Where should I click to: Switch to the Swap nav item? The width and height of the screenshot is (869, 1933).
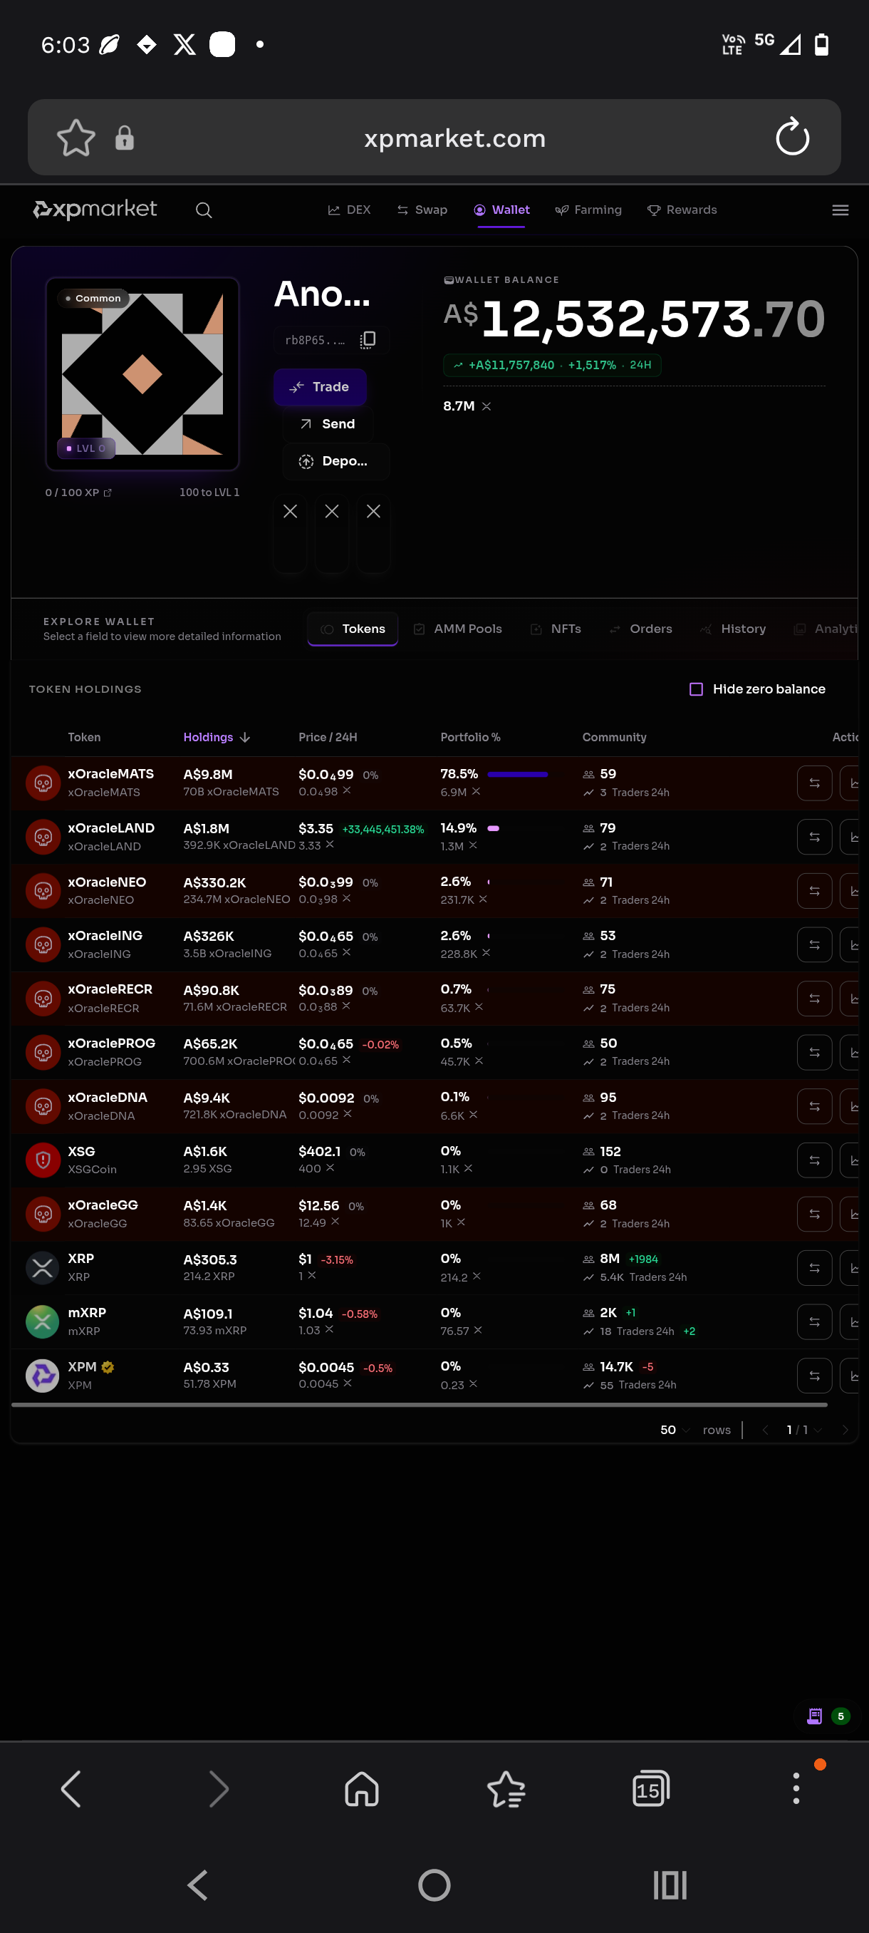coord(422,210)
